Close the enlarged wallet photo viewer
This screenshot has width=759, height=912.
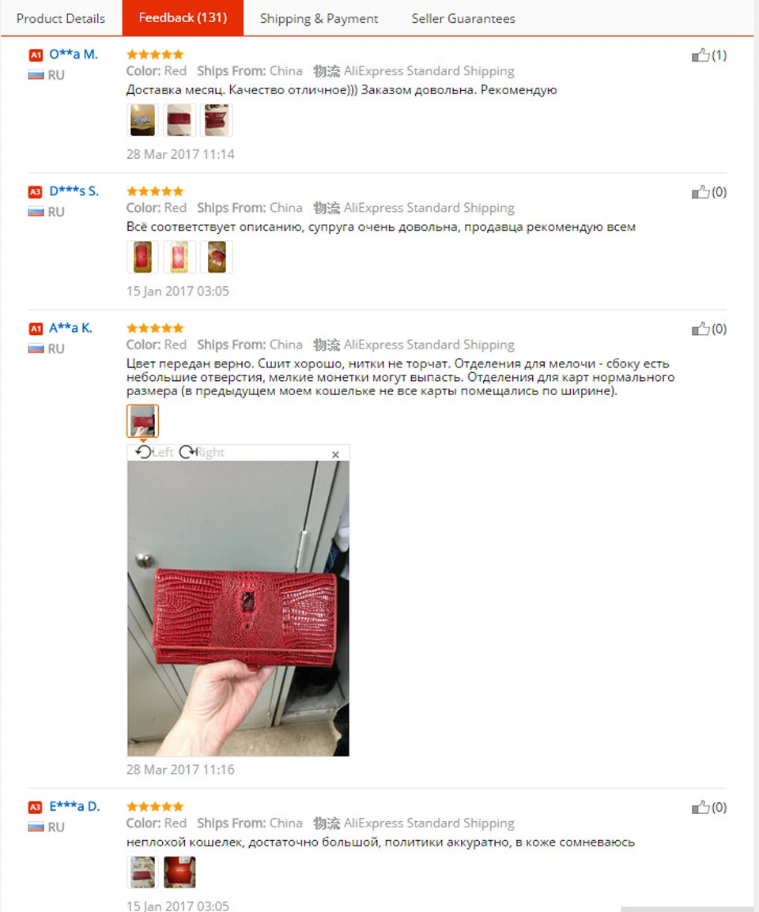point(335,454)
